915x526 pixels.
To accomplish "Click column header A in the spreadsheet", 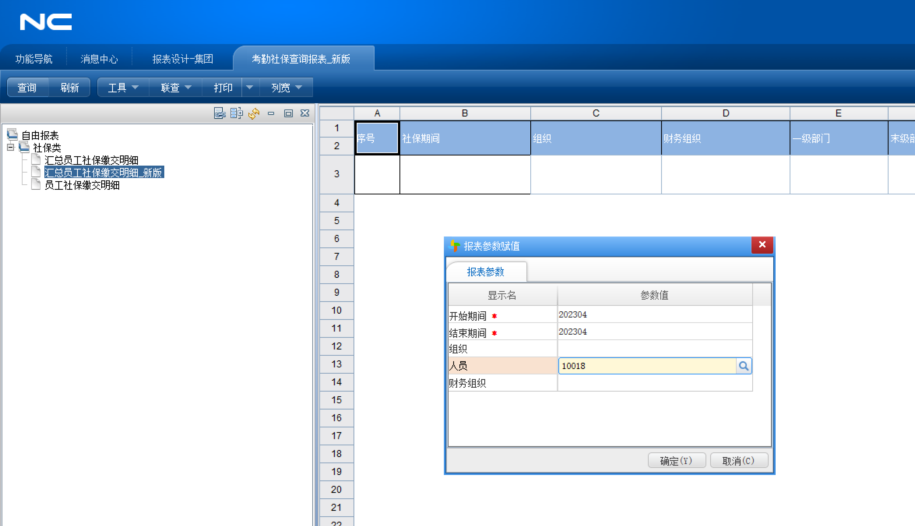I will point(377,113).
